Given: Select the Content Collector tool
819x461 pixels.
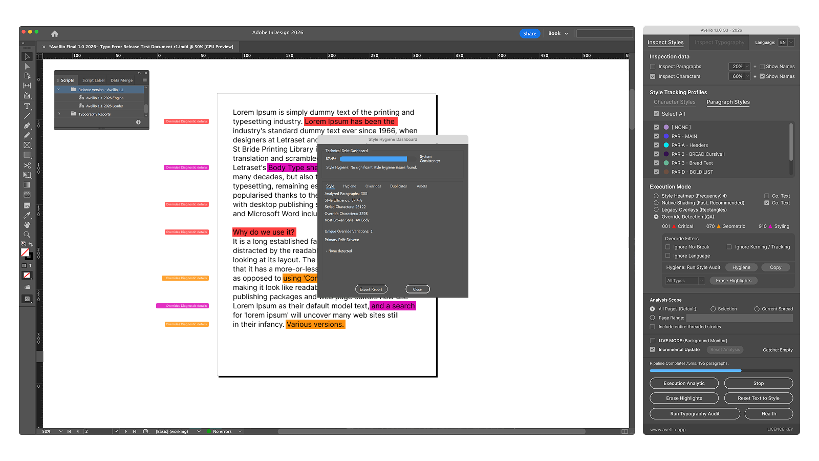Looking at the screenshot, I should pos(27,96).
